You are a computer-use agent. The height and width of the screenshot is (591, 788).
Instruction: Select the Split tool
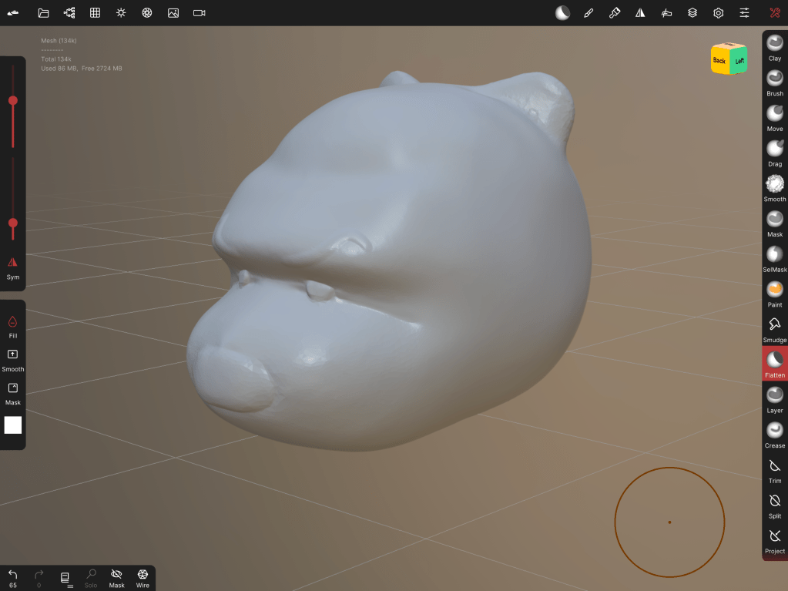coord(774,505)
